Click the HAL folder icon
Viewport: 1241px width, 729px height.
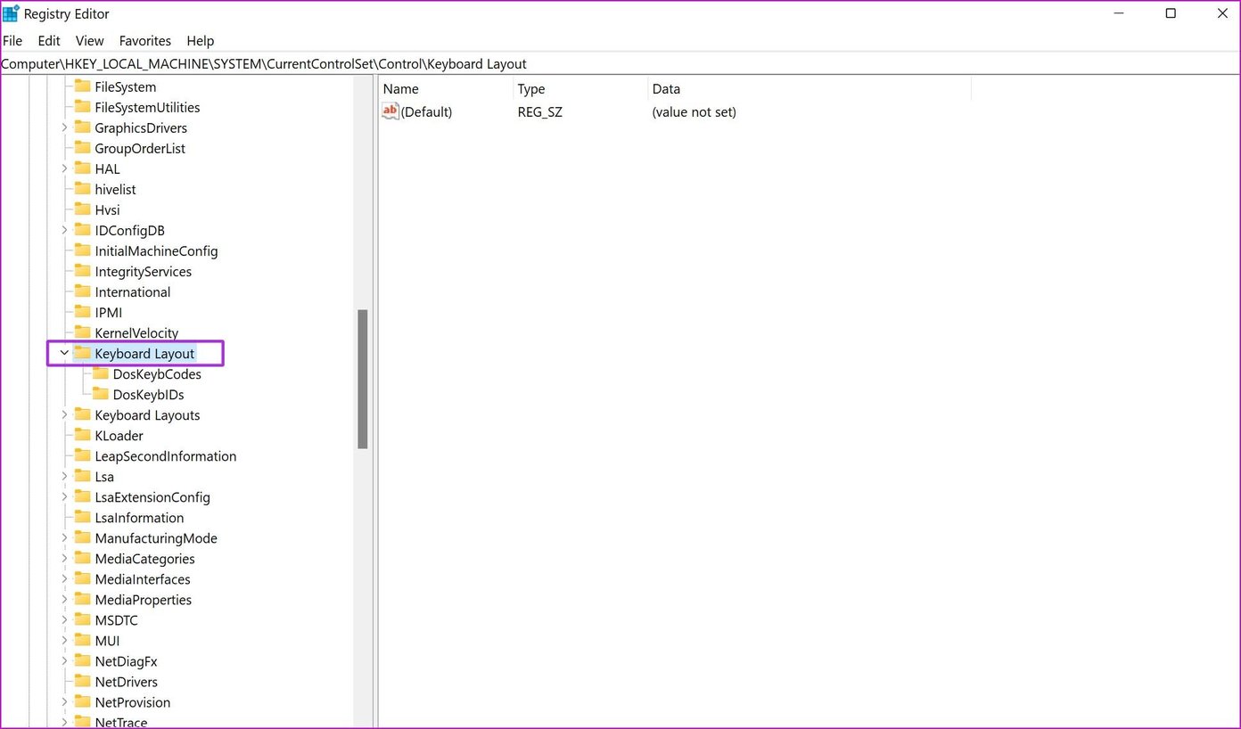tap(82, 168)
